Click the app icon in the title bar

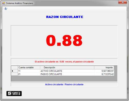tap(4, 3)
